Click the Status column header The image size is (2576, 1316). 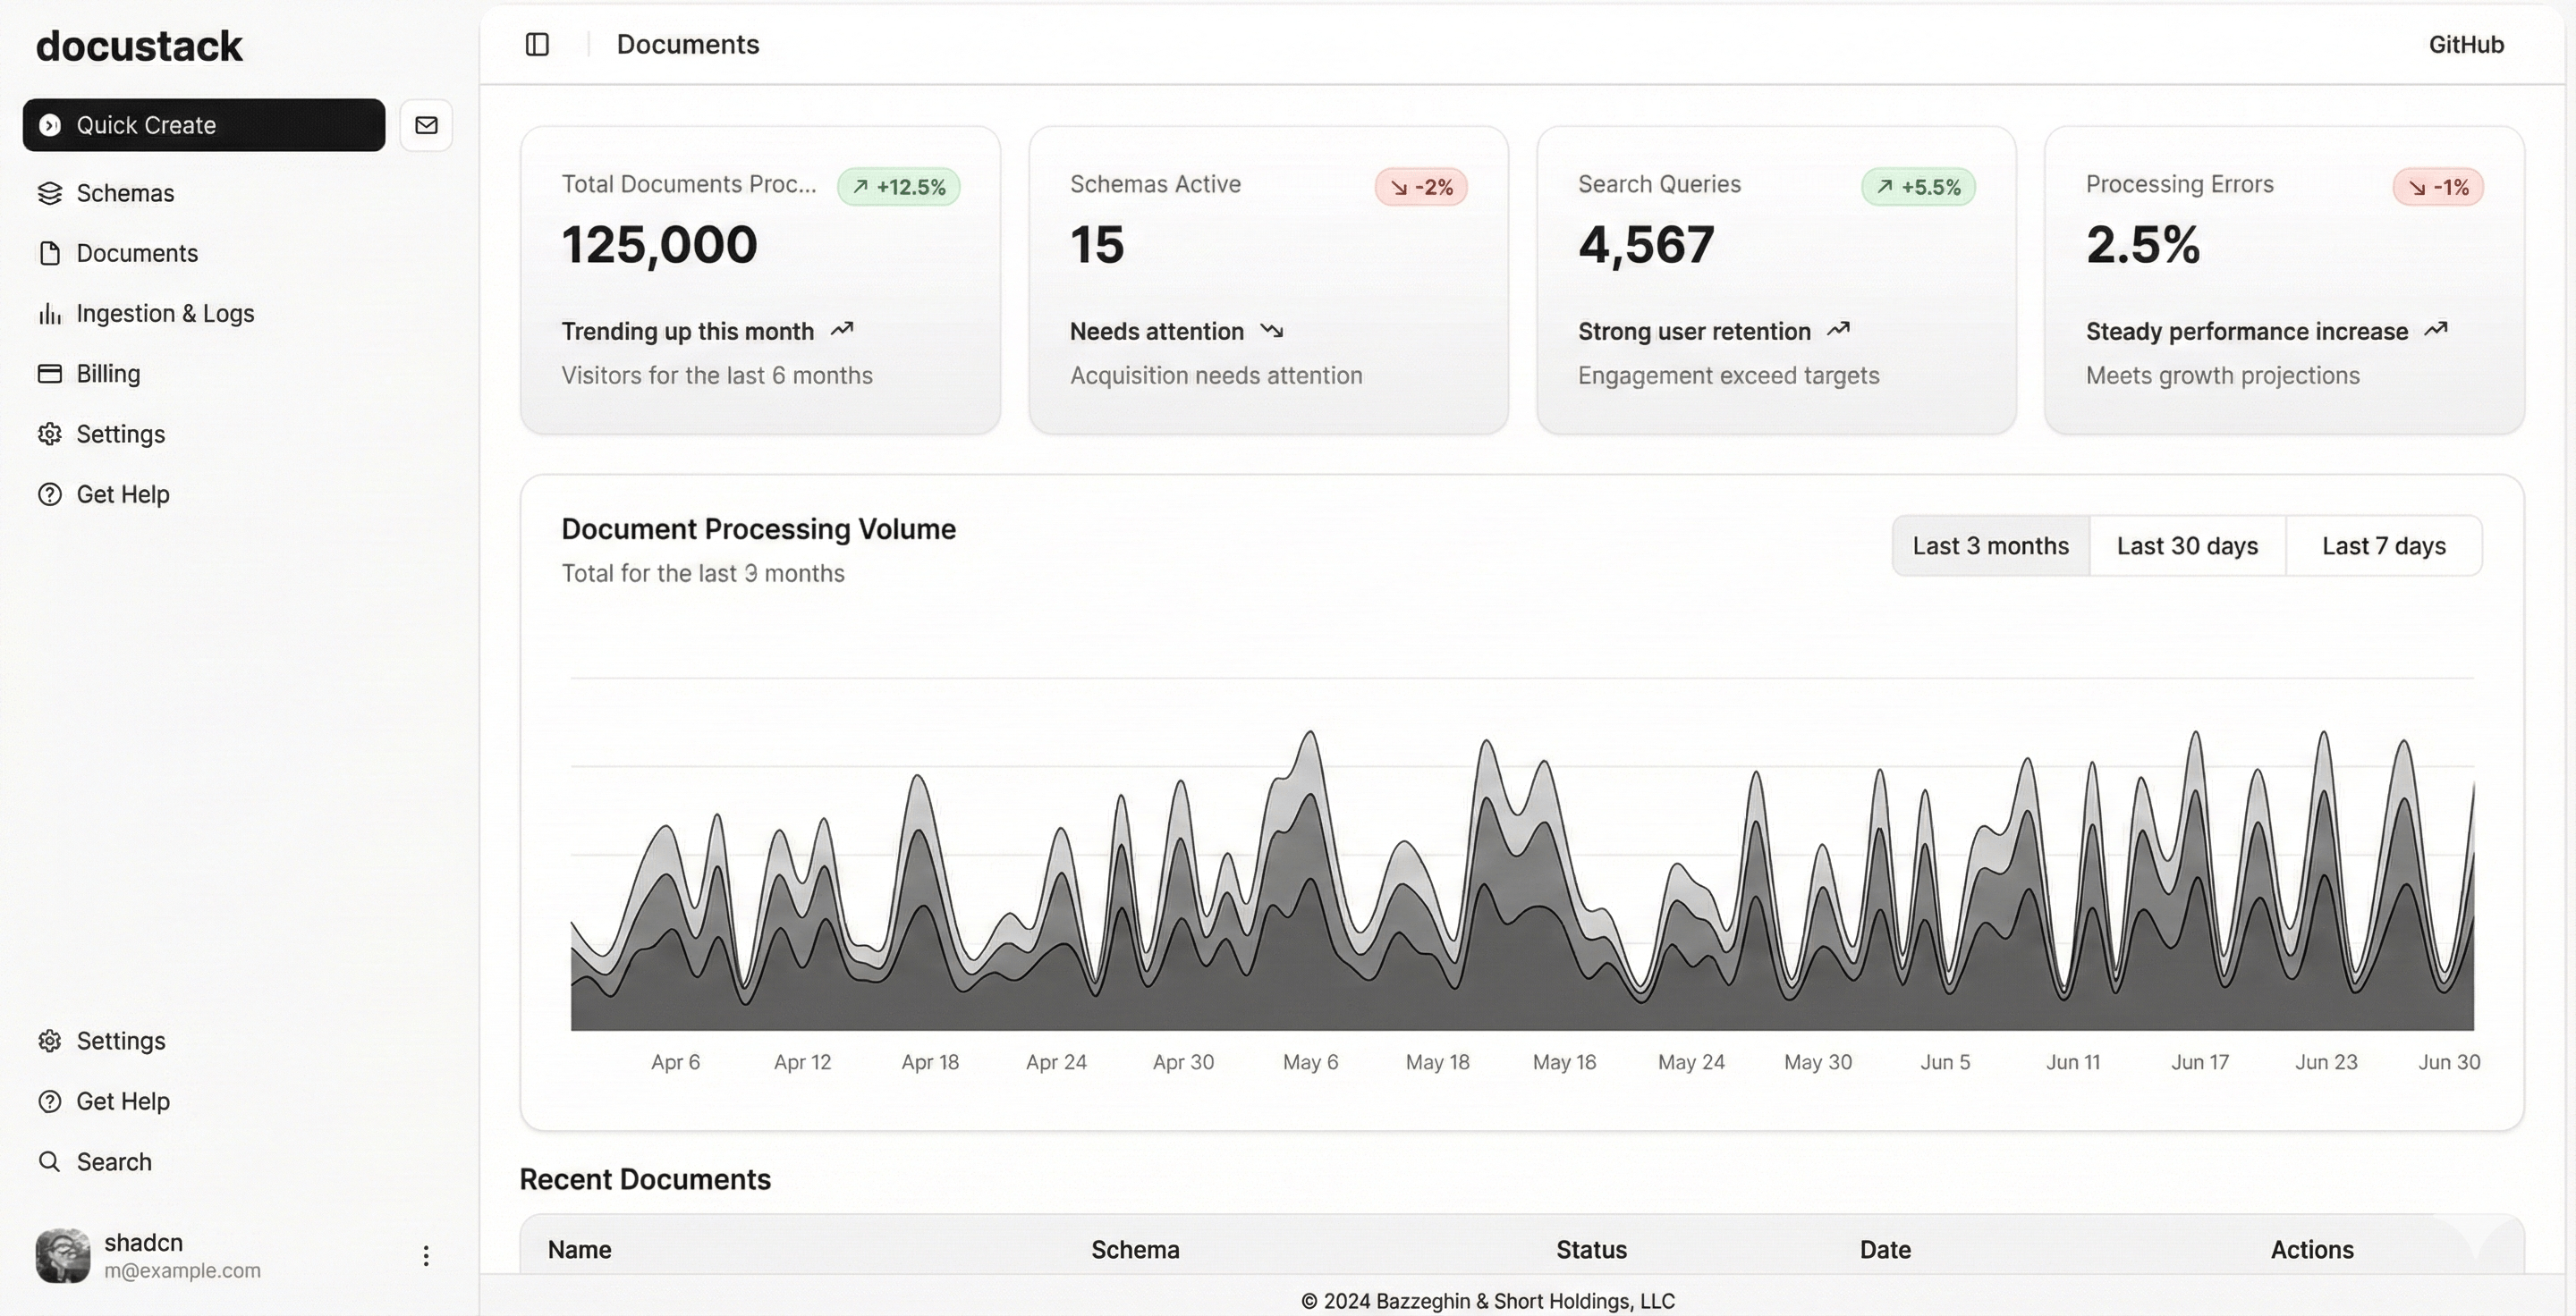tap(1590, 1249)
